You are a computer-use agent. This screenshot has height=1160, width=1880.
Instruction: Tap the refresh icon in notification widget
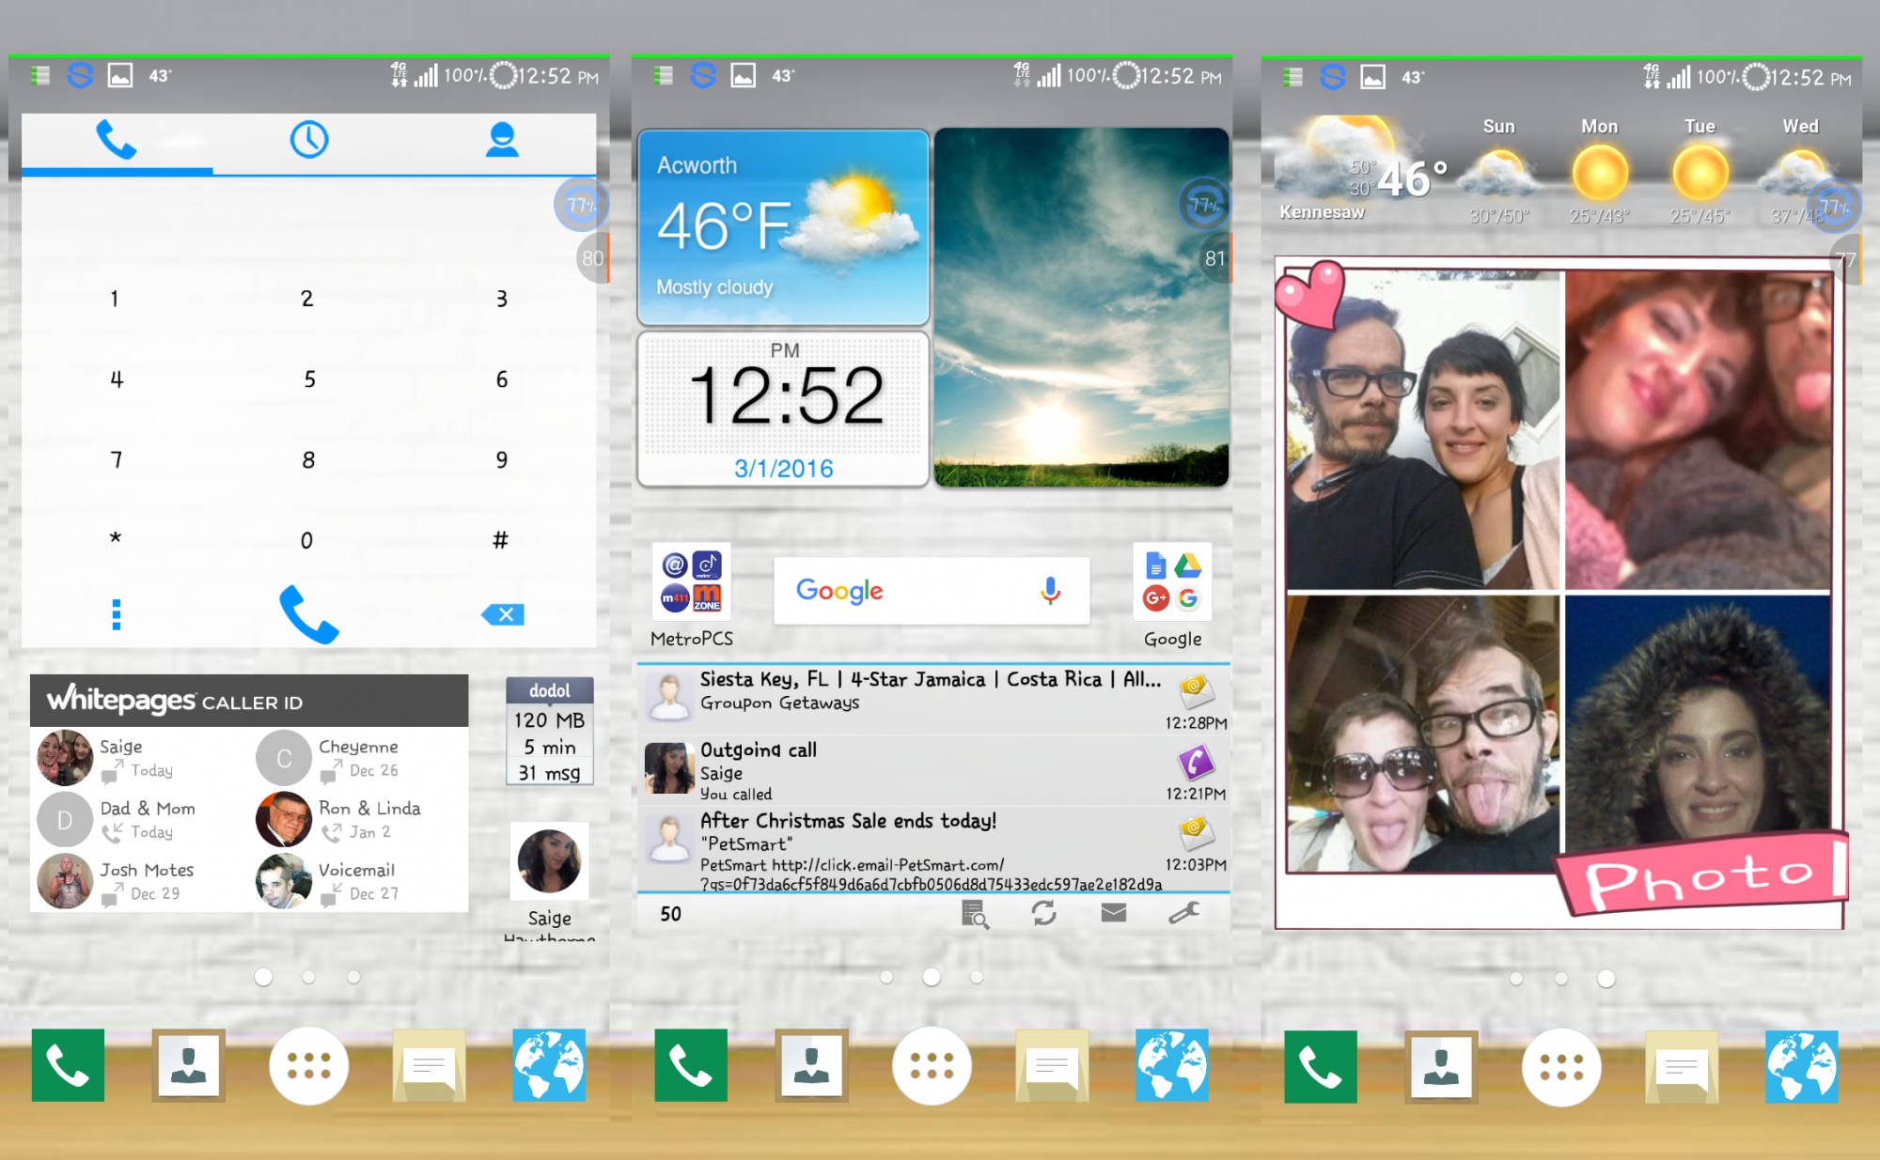[x=1043, y=913]
